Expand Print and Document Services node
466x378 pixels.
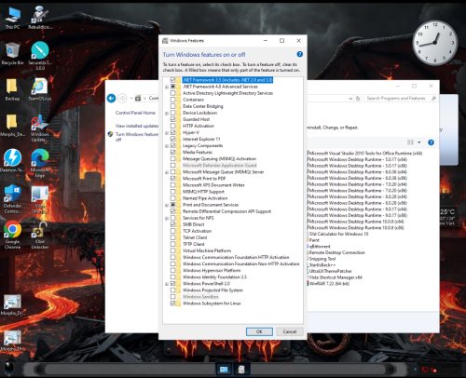point(167,205)
